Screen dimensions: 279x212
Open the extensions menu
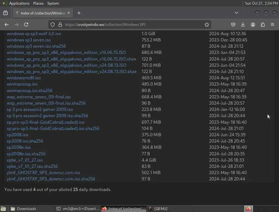point(263,25)
